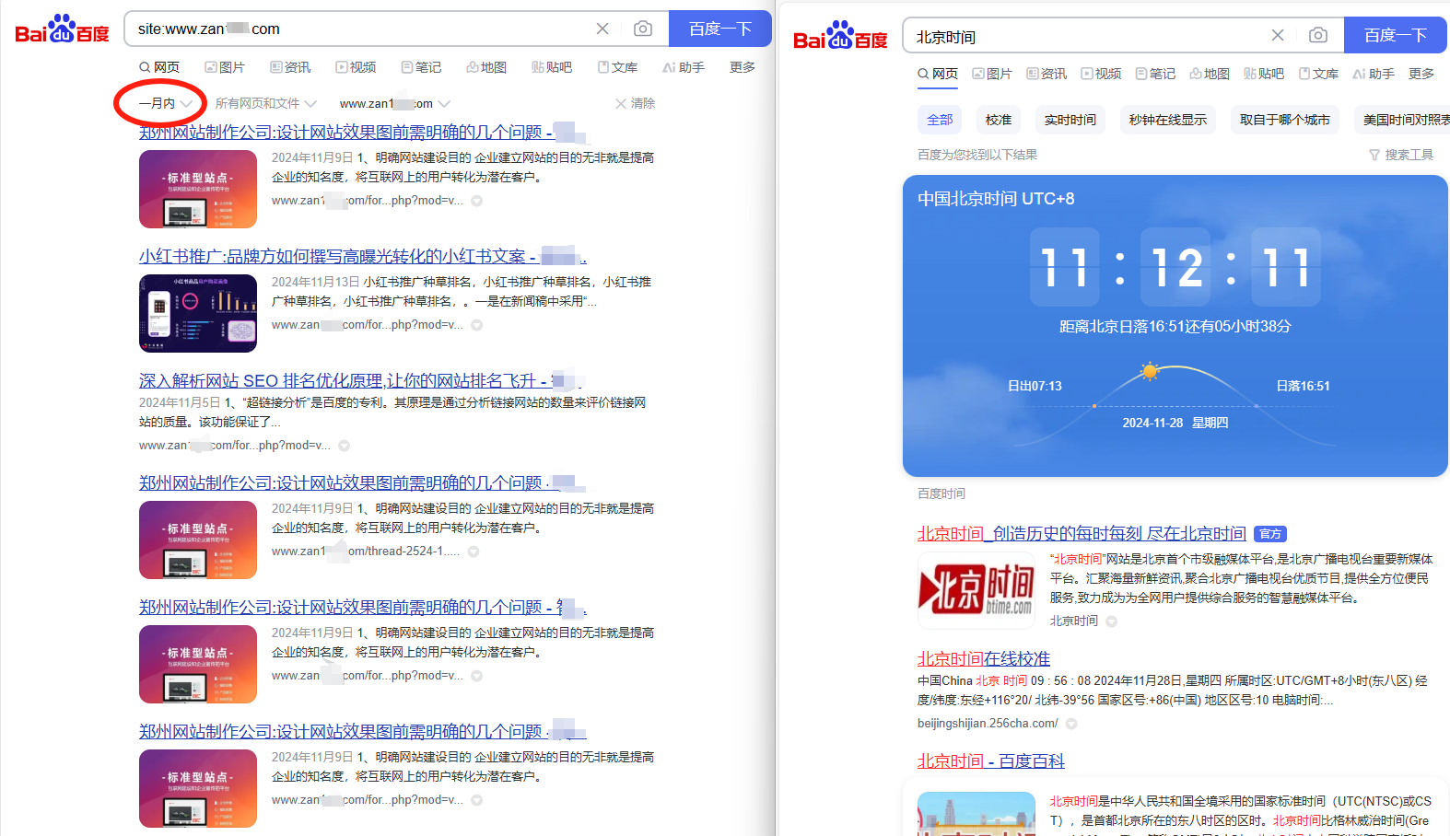1450x836 pixels.
Task: Select the 校准 filter chip
Action: [999, 120]
